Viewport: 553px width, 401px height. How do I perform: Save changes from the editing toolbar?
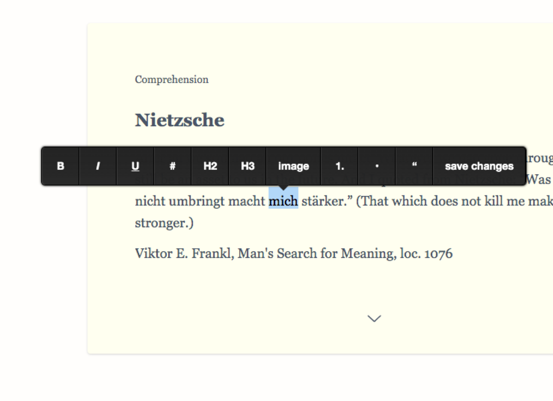479,166
